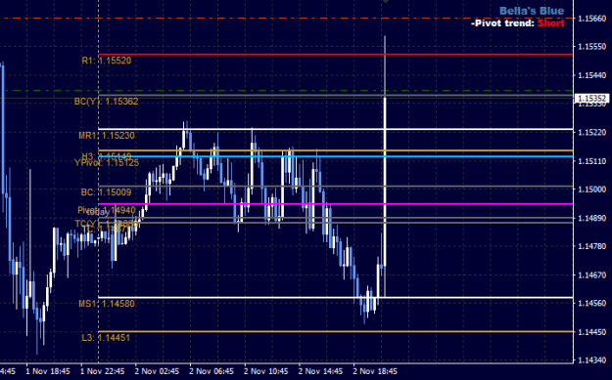Click the 1.15110 price scale value
This screenshot has height=380, width=612.
592,161
